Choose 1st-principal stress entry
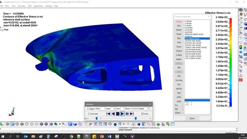This screenshot has width=247, height=139. tap(193, 49)
